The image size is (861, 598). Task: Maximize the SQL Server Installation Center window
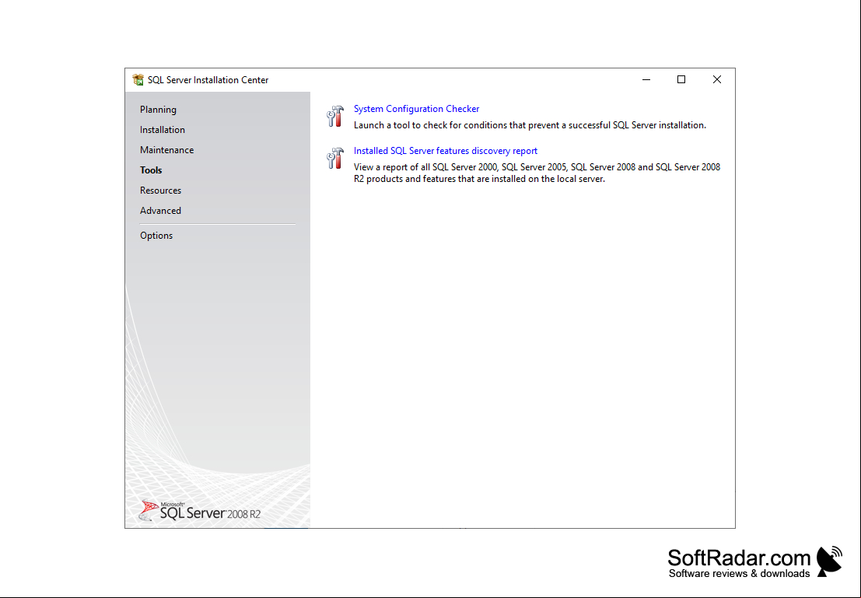pyautogui.click(x=681, y=79)
